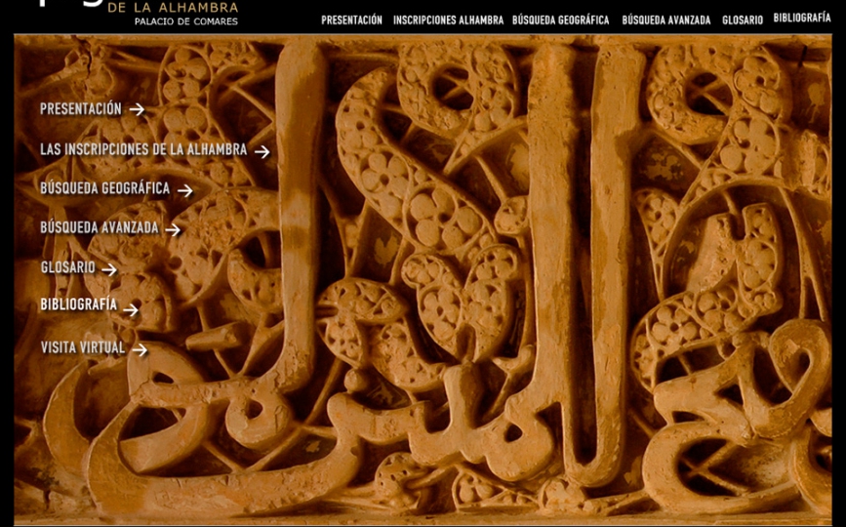The image size is (846, 527).
Task: Click the arrow next to Búsqueda Geográfica
Action: (x=185, y=190)
